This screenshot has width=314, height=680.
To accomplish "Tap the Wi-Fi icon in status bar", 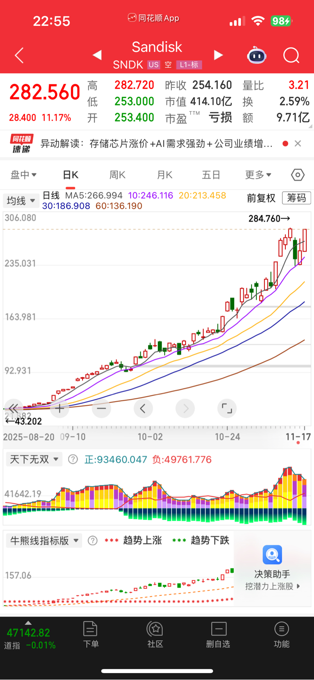I will (258, 21).
